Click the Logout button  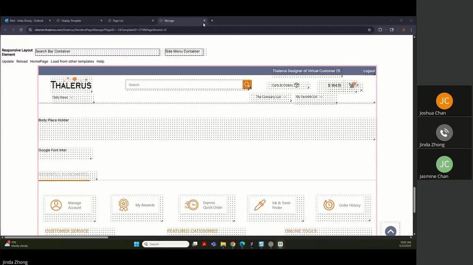tap(369, 71)
